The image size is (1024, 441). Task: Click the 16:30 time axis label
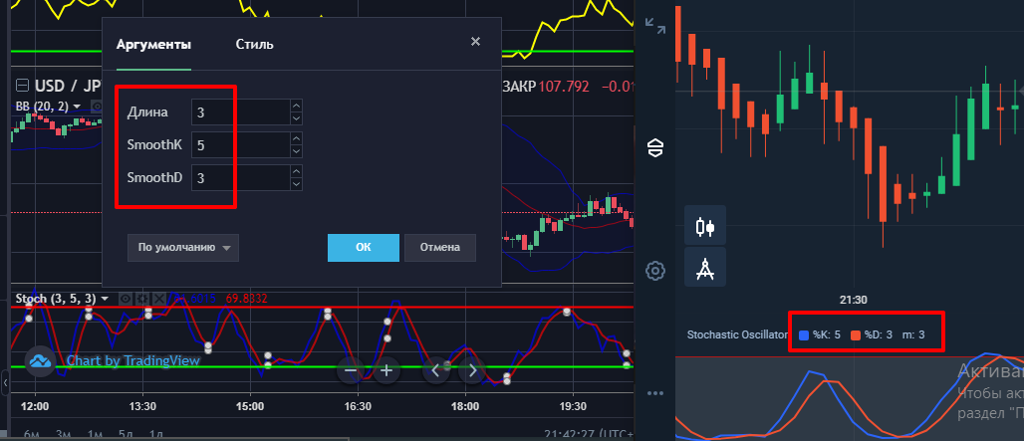coord(358,406)
